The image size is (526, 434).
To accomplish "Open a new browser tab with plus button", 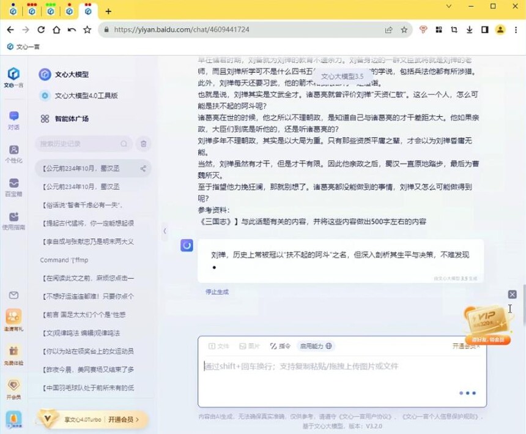I will pyautogui.click(x=108, y=11).
